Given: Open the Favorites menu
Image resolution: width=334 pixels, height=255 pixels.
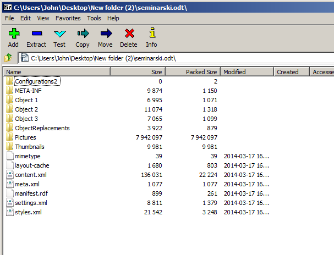Looking at the screenshot, I should 68,18.
